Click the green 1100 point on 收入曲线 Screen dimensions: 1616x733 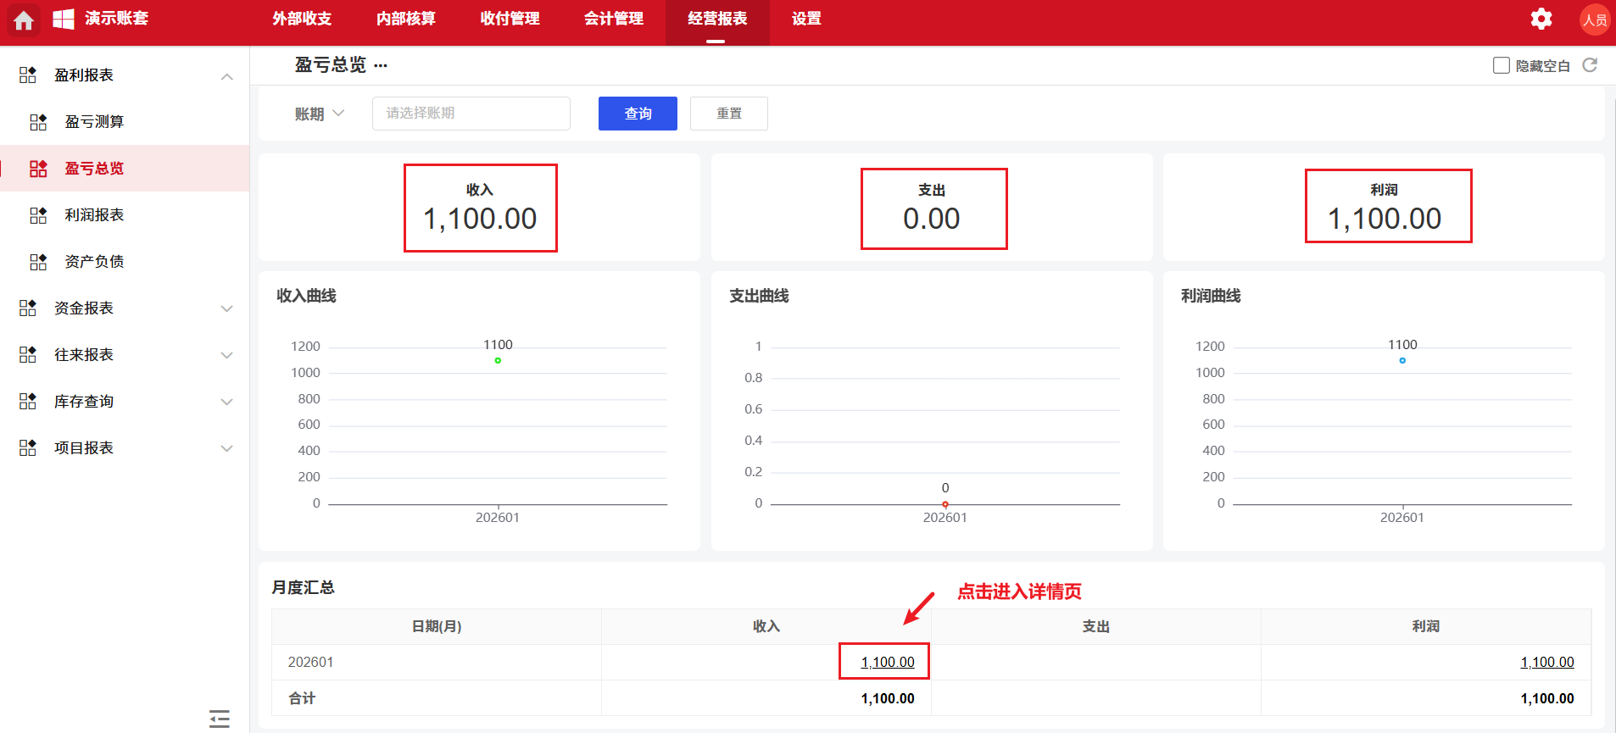pyautogui.click(x=498, y=360)
